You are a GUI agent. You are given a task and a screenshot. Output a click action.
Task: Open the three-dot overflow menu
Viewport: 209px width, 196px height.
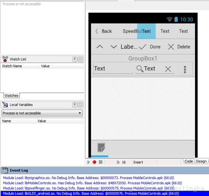185,69
